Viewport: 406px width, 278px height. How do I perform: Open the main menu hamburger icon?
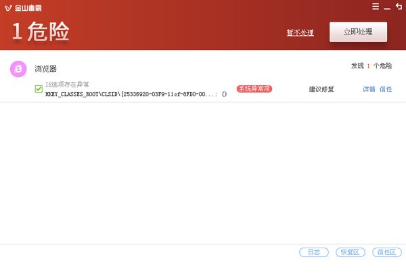pos(376,7)
